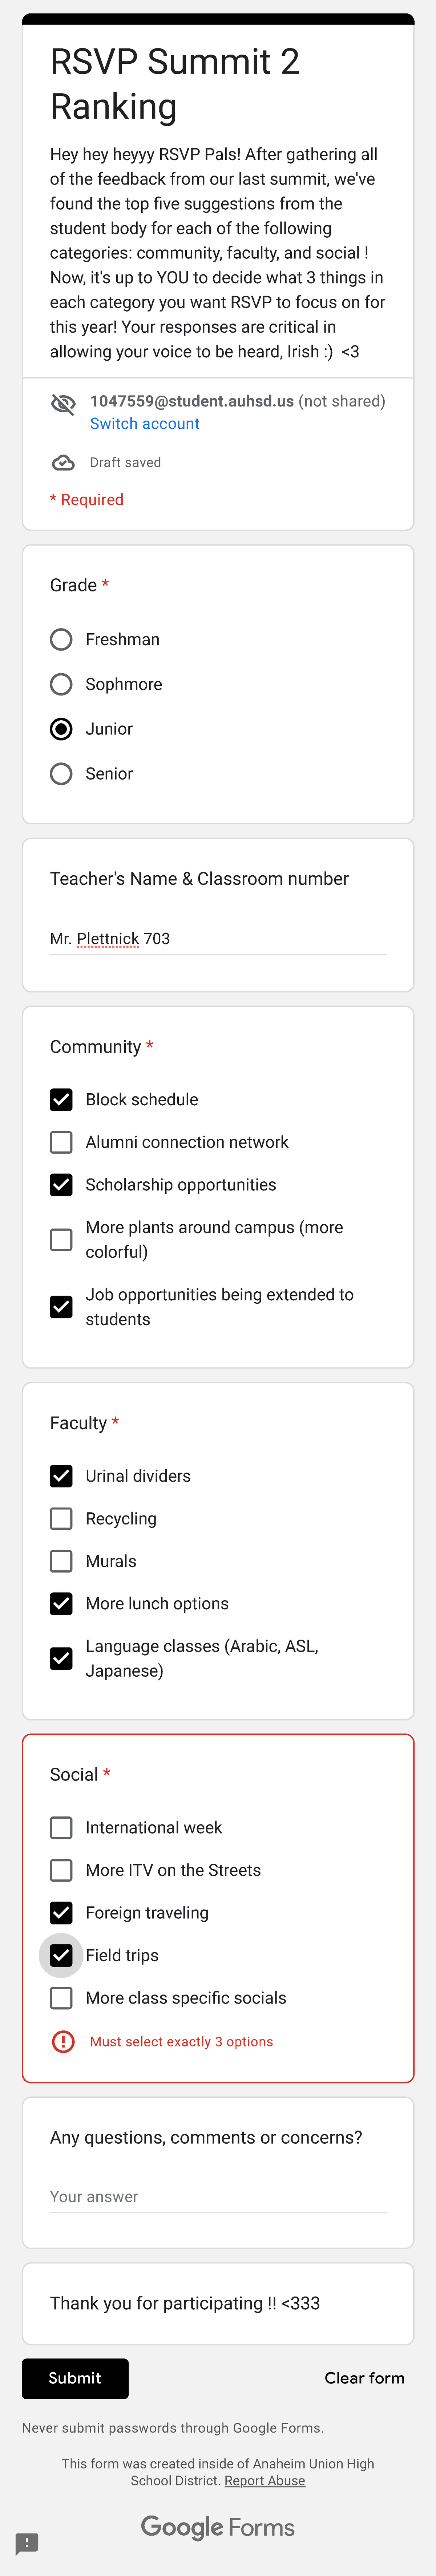The height and width of the screenshot is (2576, 436).
Task: Uncheck the Block schedule checkbox
Action: [61, 1099]
